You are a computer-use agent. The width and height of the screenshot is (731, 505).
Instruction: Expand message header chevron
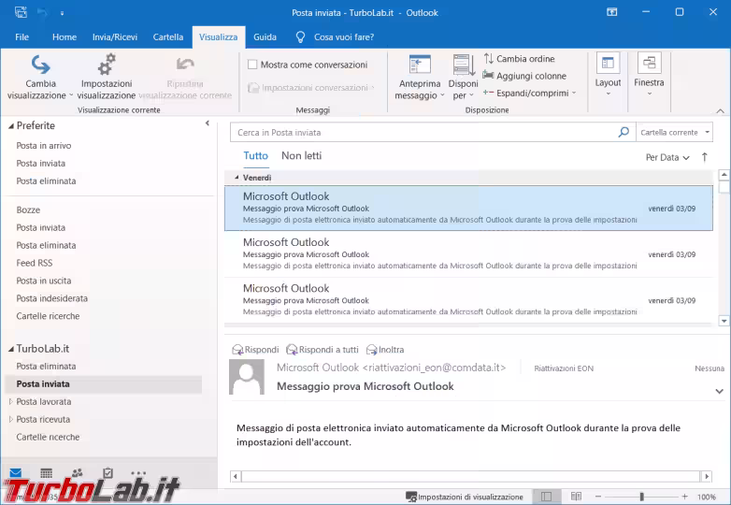tap(720, 391)
